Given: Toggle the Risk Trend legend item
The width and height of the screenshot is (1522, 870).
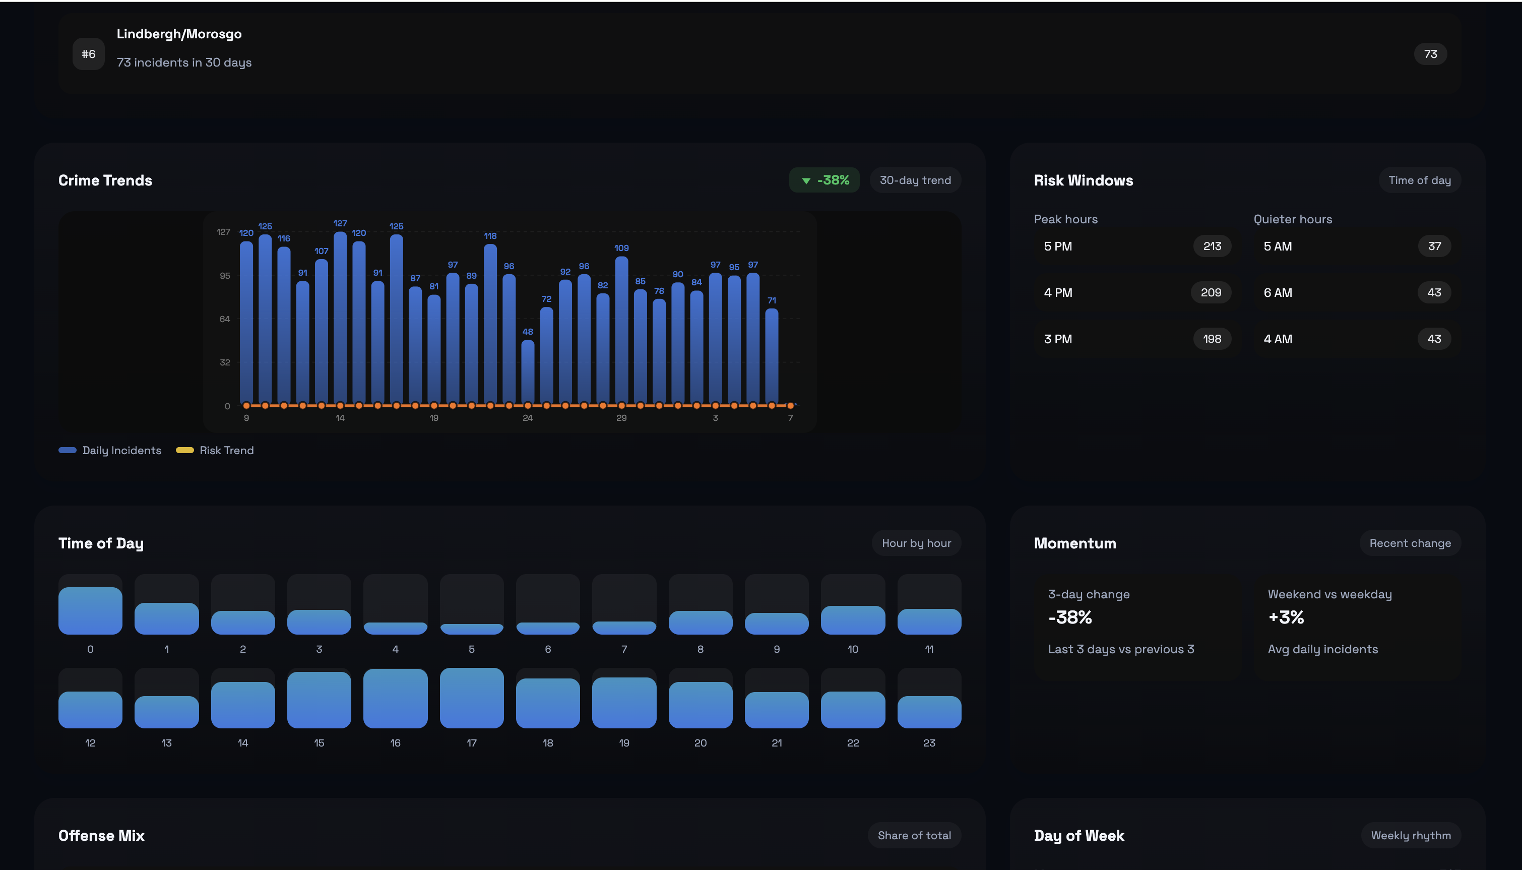Looking at the screenshot, I should click(215, 451).
